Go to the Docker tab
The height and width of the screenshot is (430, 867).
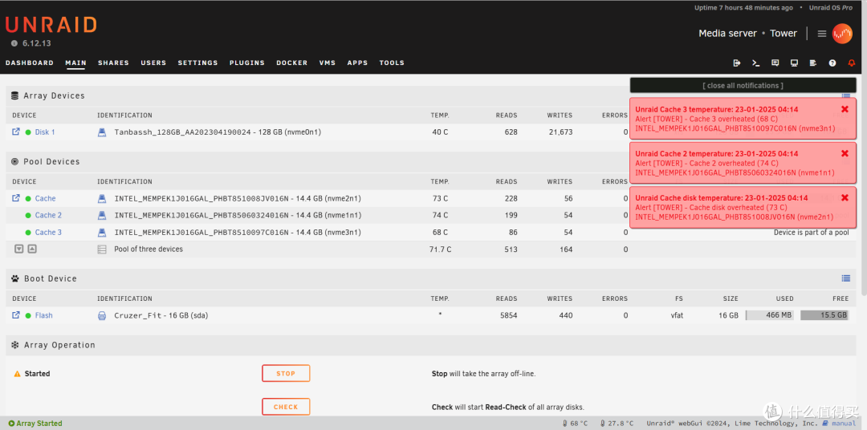[291, 63]
